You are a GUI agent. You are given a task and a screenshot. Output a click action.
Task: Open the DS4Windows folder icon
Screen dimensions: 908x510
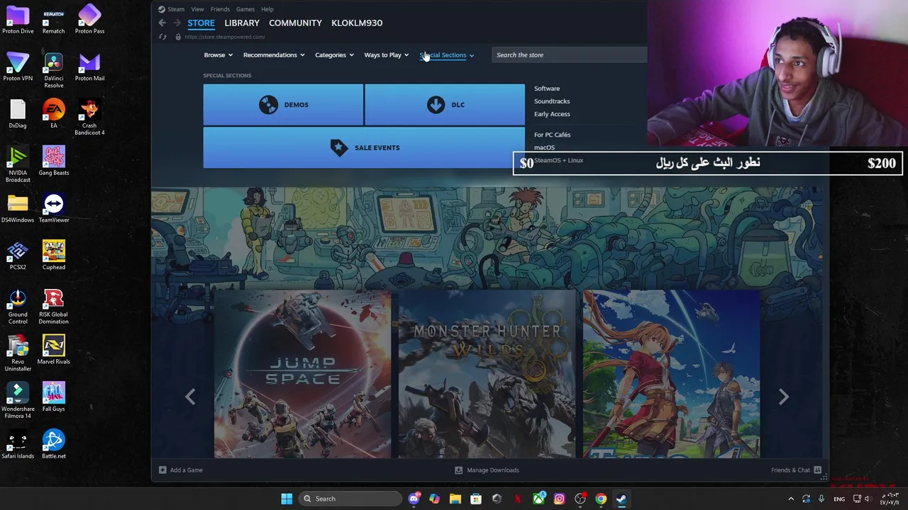pos(18,208)
